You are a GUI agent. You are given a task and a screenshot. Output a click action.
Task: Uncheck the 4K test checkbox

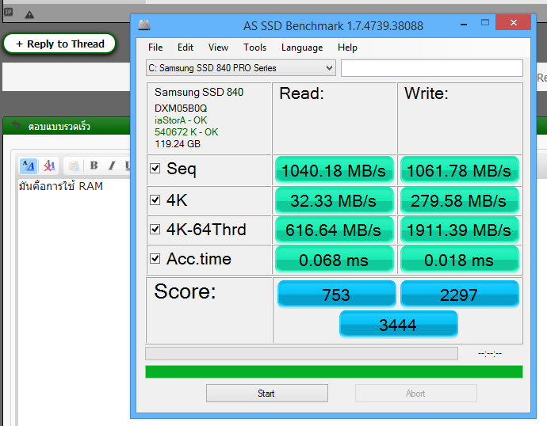(x=155, y=200)
